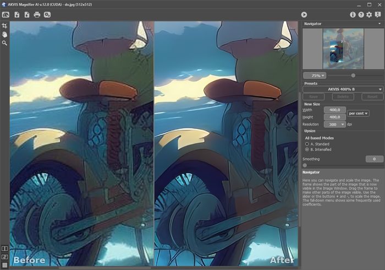Print the image

pos(37,15)
